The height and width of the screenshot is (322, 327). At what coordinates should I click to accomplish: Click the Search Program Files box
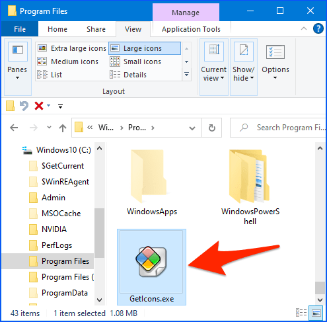[x=278, y=128]
